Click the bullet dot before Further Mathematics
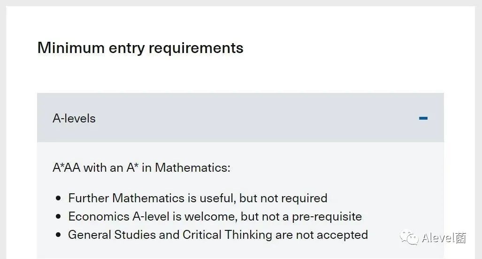Viewport: 482px width, 259px height. [x=58, y=198]
